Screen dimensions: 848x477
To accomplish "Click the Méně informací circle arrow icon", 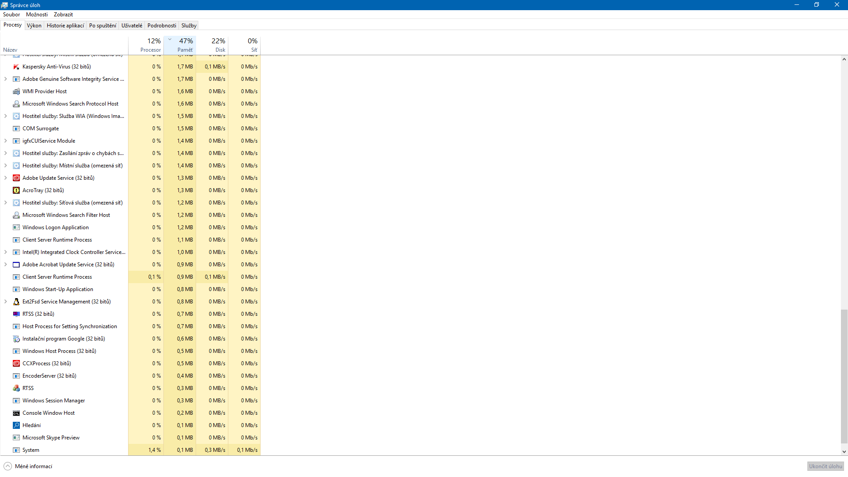I will pos(8,466).
